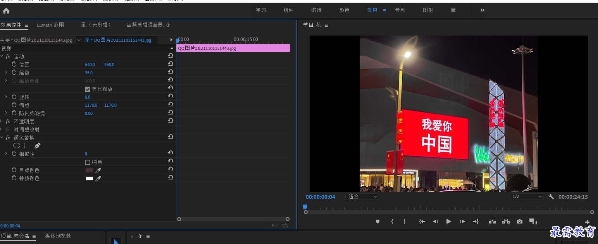This screenshot has height=244, width=598.
Task: Collapse the 运动 effect group
Action: pyautogui.click(x=2, y=56)
